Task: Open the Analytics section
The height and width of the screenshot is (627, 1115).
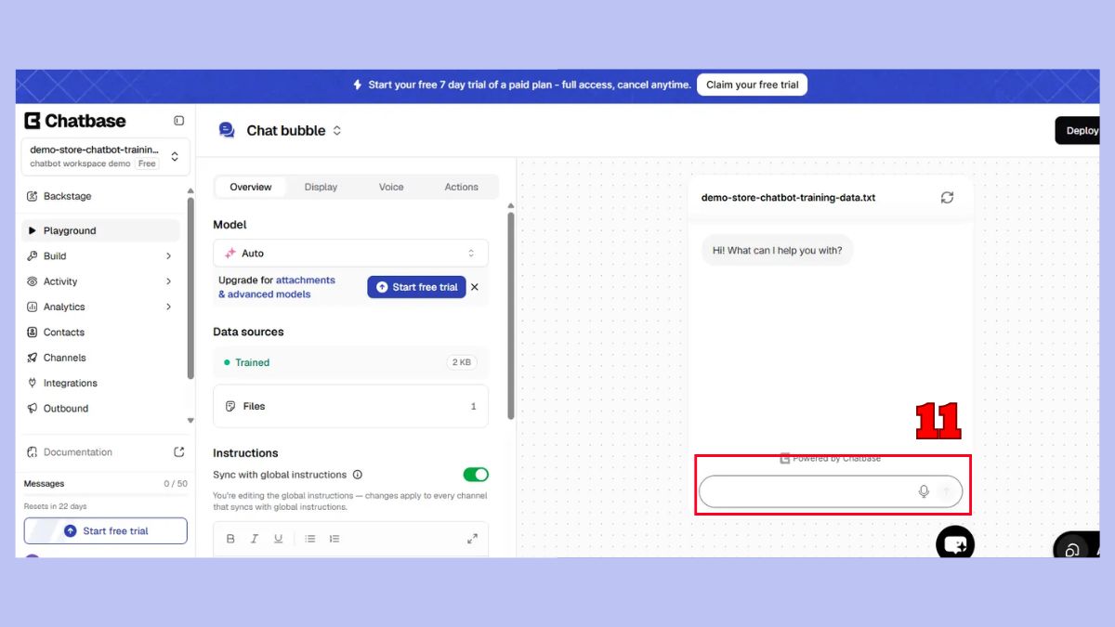Action: tap(64, 307)
